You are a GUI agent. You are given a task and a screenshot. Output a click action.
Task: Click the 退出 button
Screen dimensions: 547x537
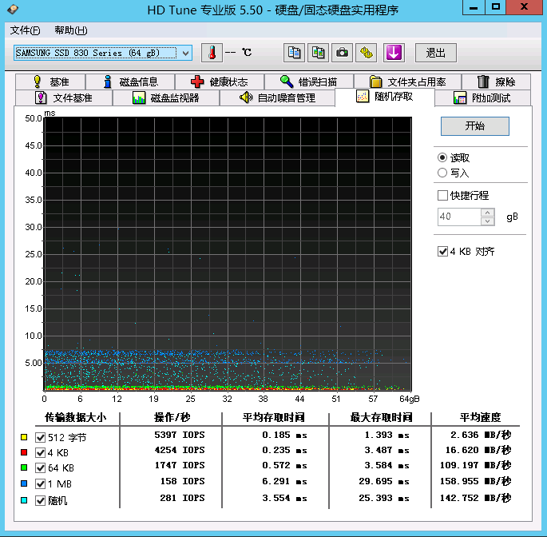tap(435, 53)
